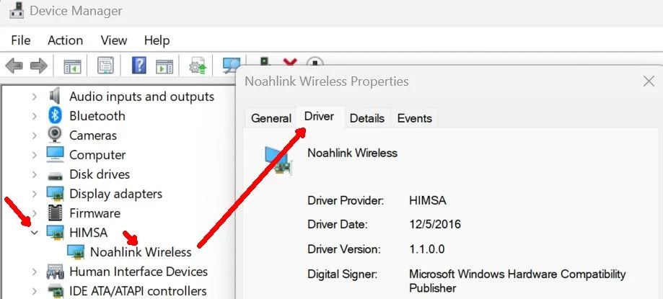Expand the Firmware node
Image resolution: width=663 pixels, height=299 pixels.
pyautogui.click(x=35, y=213)
